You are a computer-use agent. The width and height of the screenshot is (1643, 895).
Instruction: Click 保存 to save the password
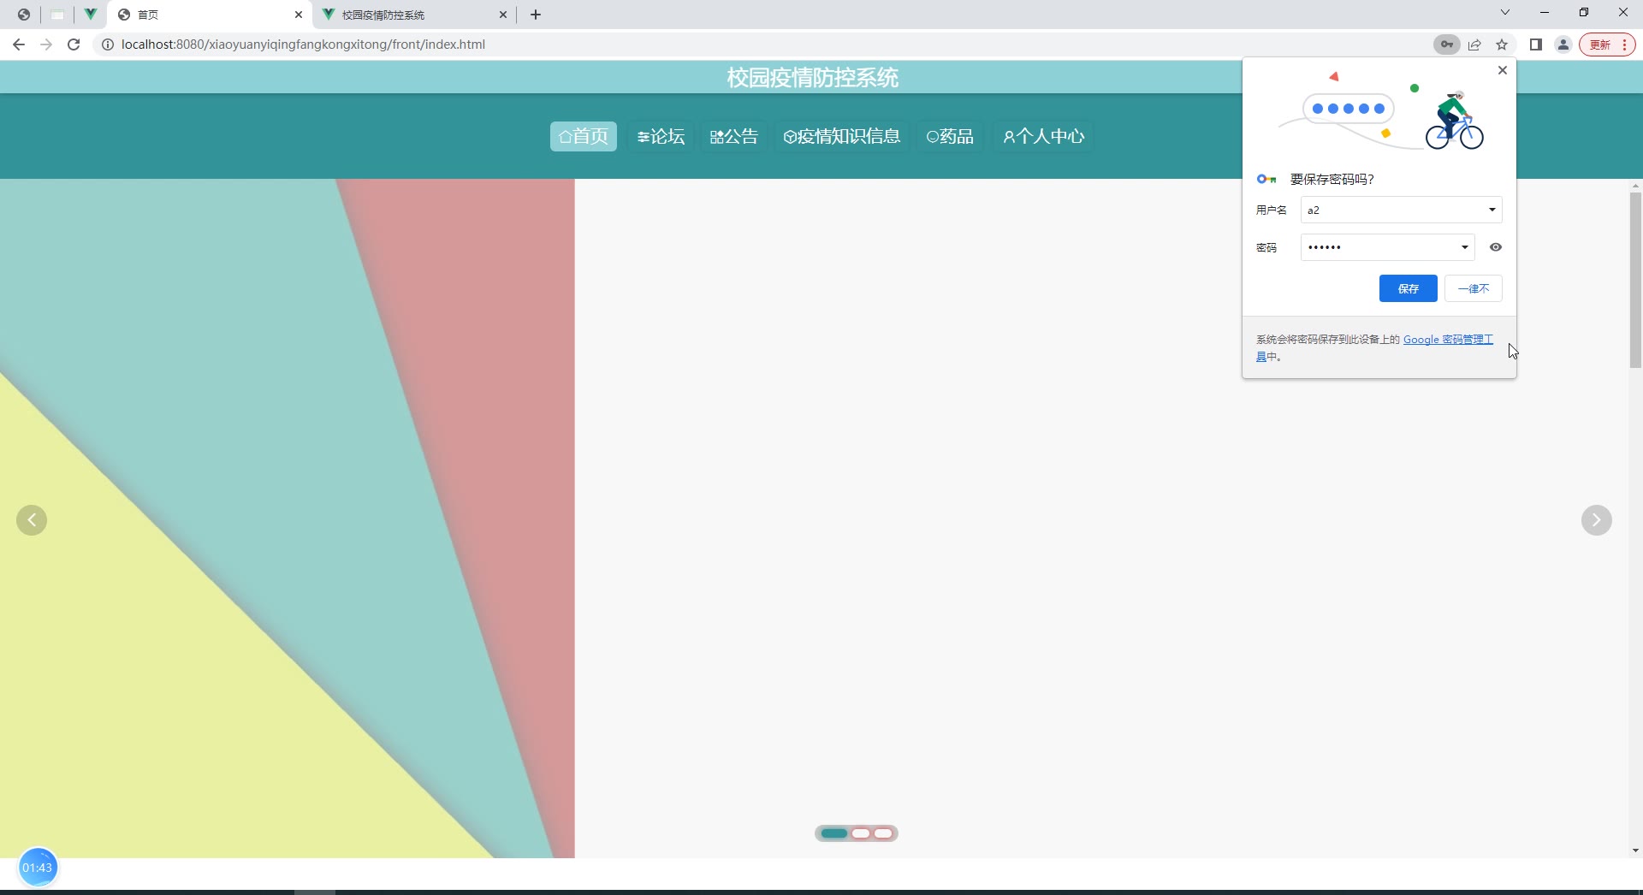1409,288
